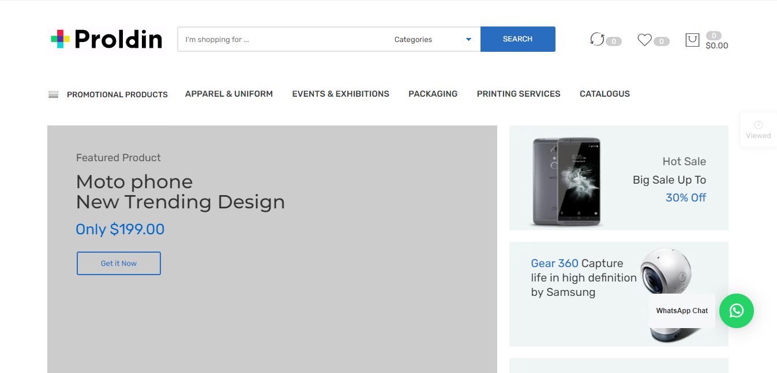777x373 pixels.
Task: Click the Gear 360 camera image
Action: pyautogui.click(x=668, y=295)
